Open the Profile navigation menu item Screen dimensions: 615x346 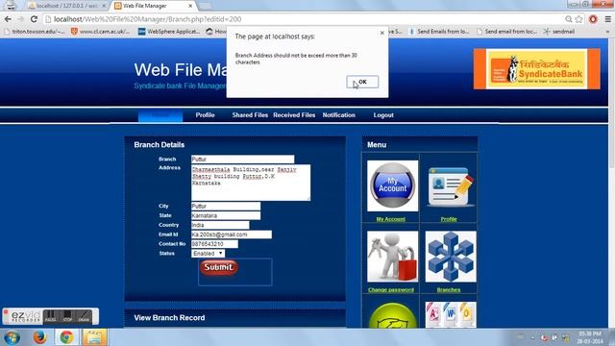point(205,115)
